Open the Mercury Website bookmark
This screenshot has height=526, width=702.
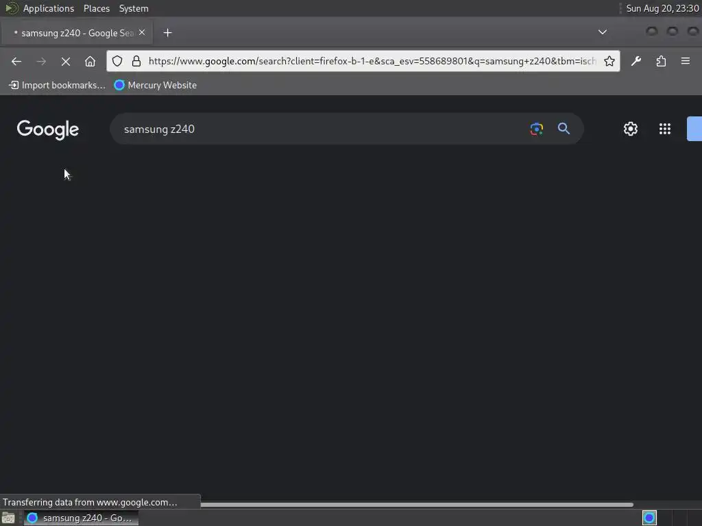[x=156, y=85]
